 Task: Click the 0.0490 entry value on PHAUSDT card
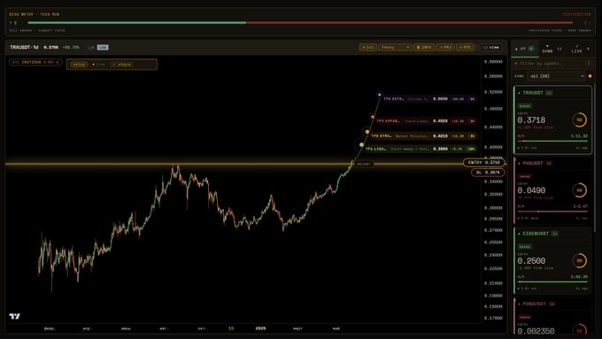pos(531,190)
